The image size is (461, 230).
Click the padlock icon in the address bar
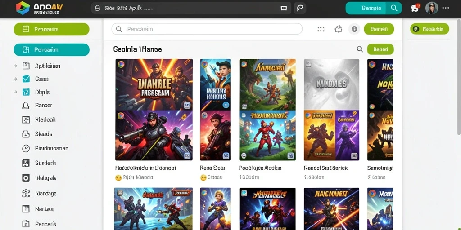tap(98, 9)
